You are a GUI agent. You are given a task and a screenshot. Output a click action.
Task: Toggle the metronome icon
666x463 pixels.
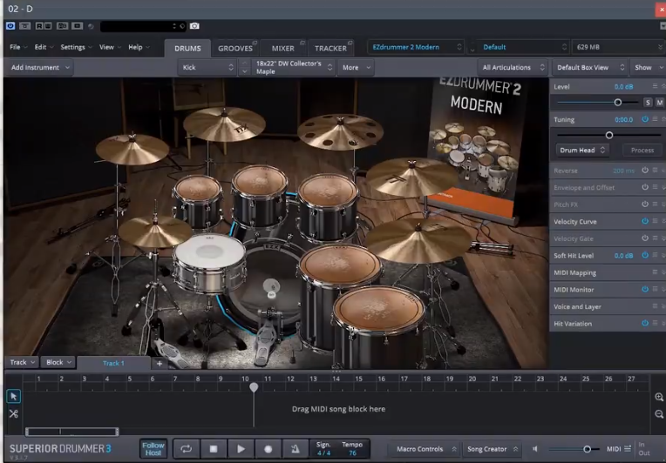296,448
